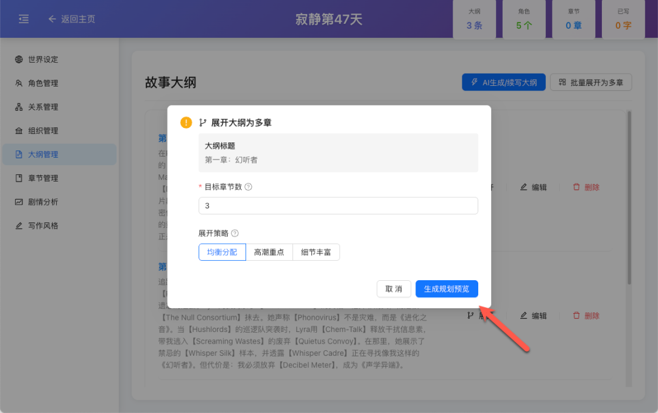Open 关系管理 using its sidebar icon

click(19, 107)
